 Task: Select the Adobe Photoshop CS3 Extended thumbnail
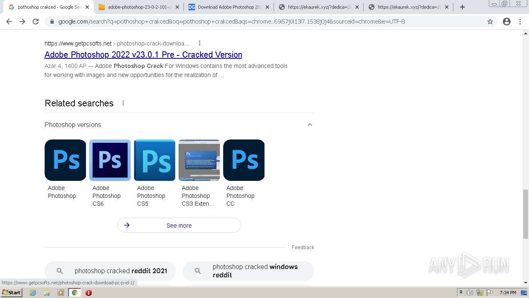click(x=199, y=160)
